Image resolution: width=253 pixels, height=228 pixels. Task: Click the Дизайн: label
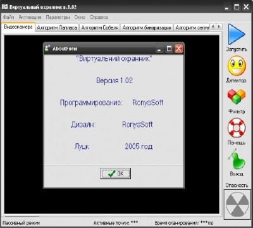coord(83,125)
